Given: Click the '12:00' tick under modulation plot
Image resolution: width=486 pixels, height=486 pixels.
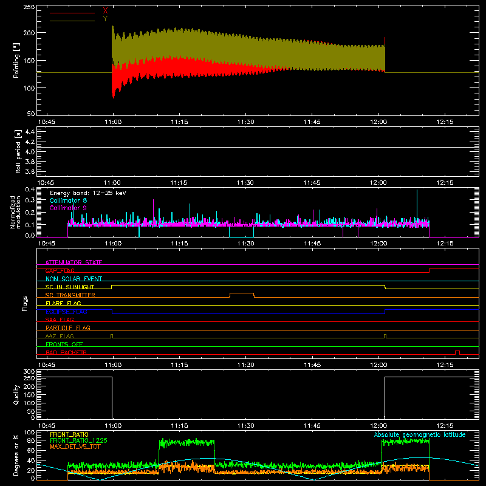Looking at the screenshot, I should pos(378,244).
